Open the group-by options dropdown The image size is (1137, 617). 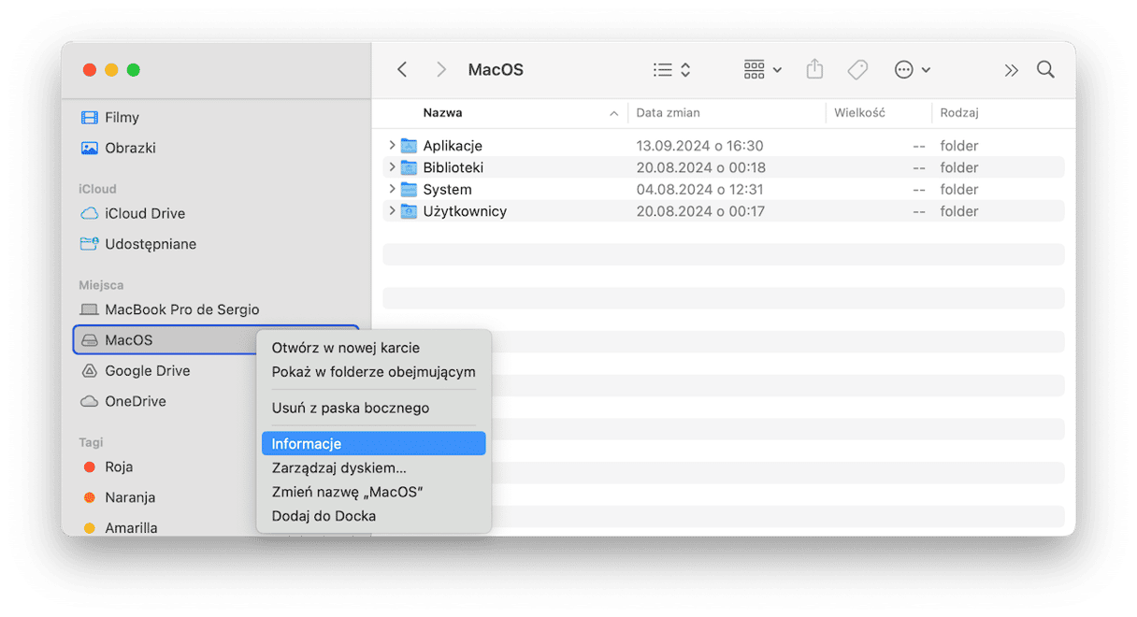click(x=763, y=70)
